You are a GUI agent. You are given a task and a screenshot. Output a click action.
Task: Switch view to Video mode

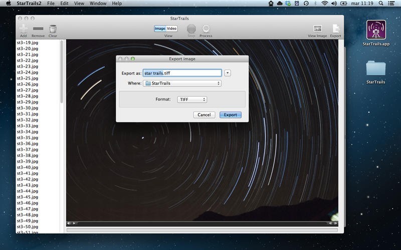click(171, 28)
